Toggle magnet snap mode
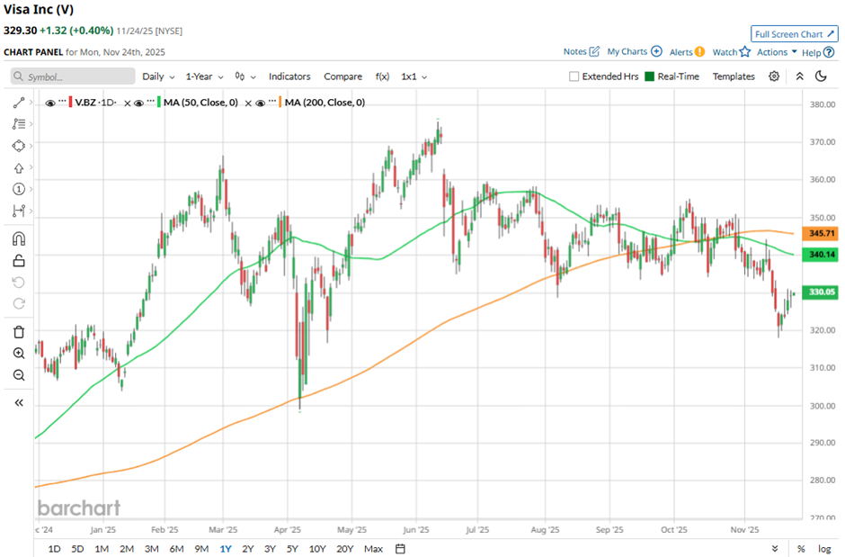The height and width of the screenshot is (557, 845). 19,238
